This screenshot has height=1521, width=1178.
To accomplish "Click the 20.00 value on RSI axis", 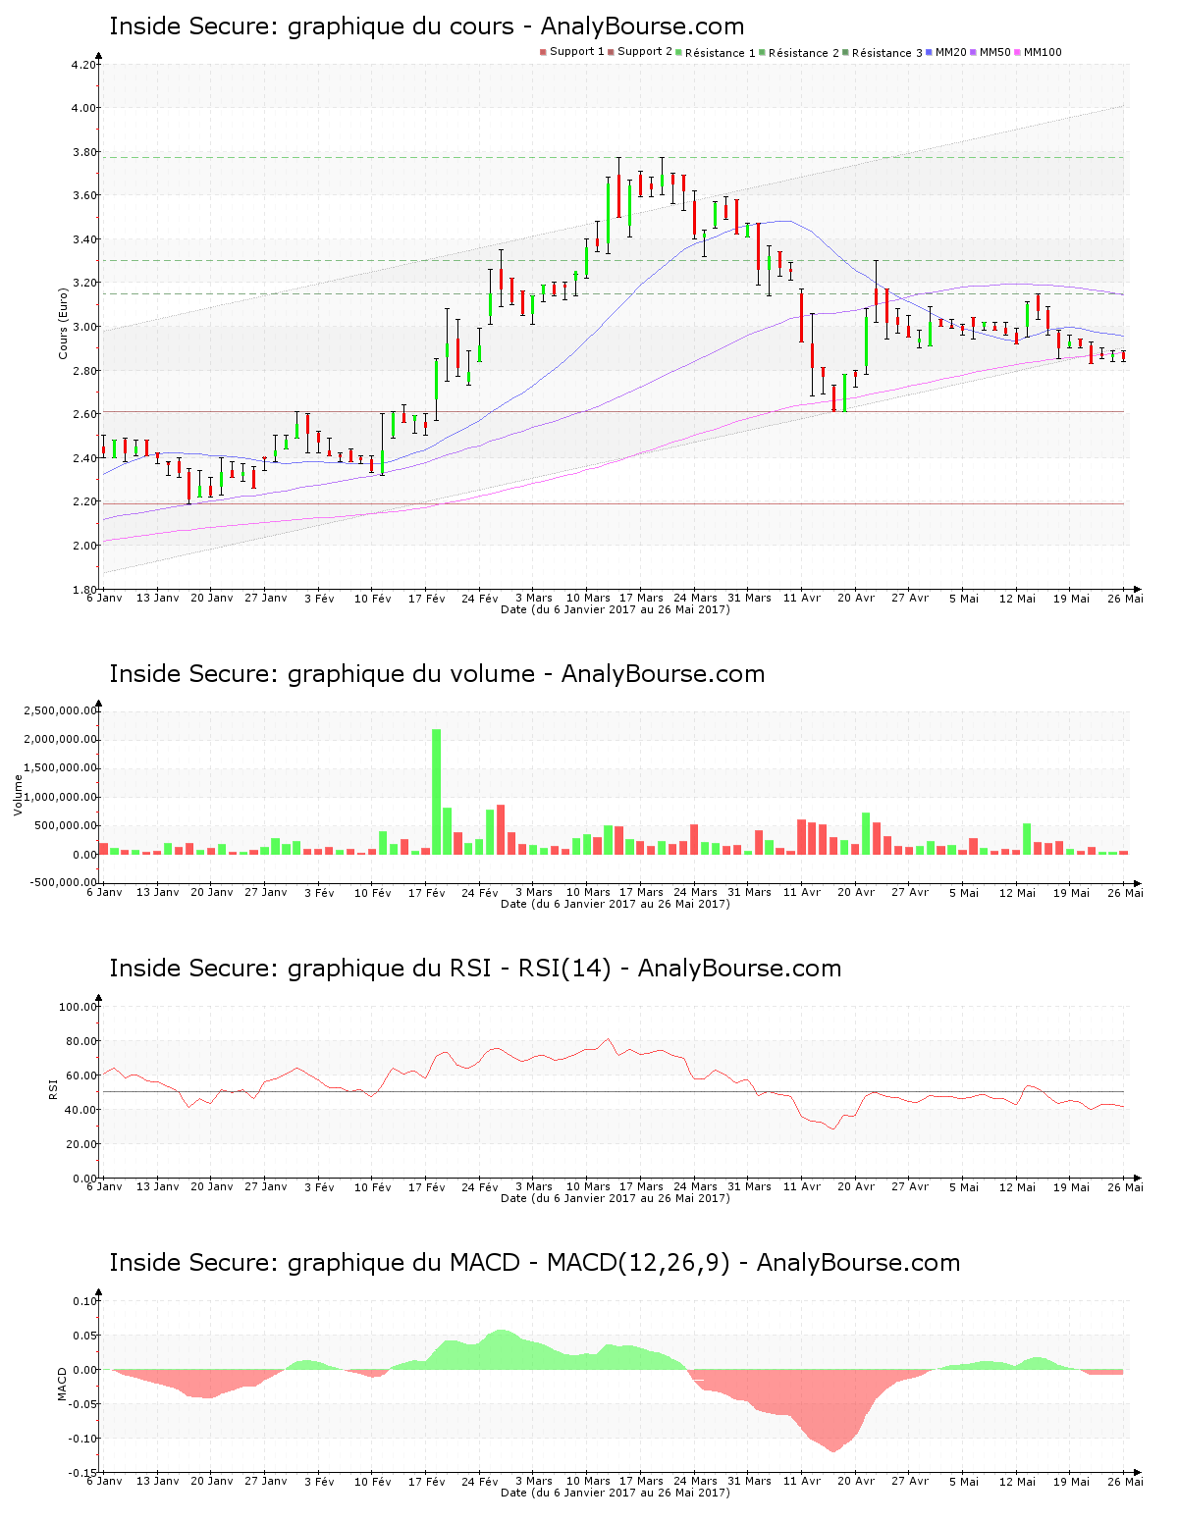I will click(81, 1144).
